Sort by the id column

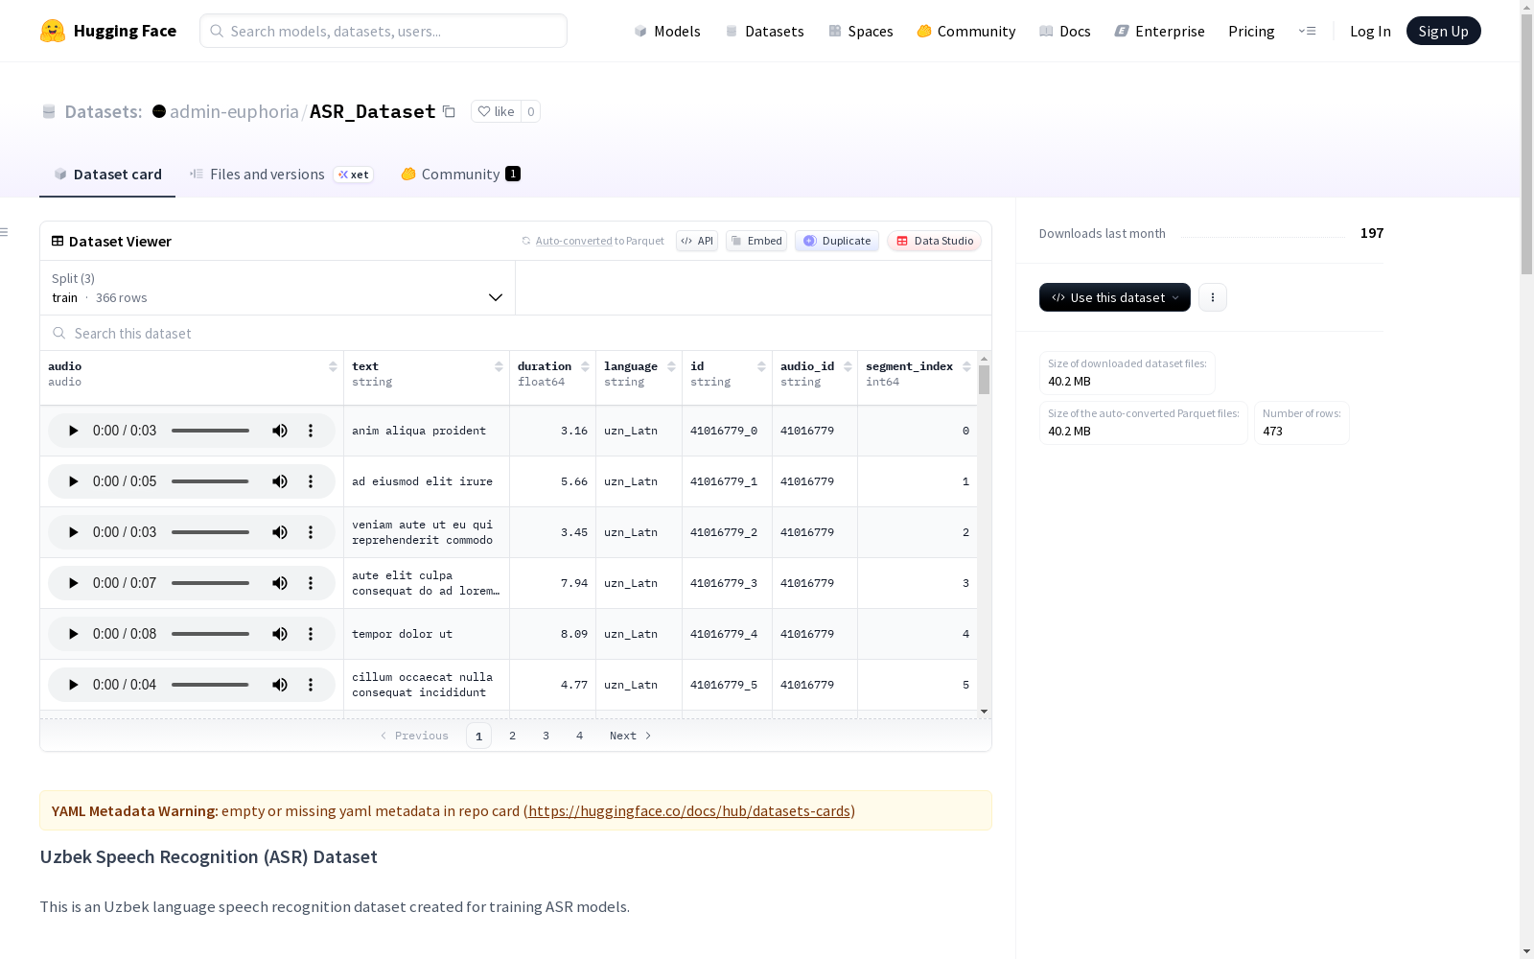(x=761, y=366)
